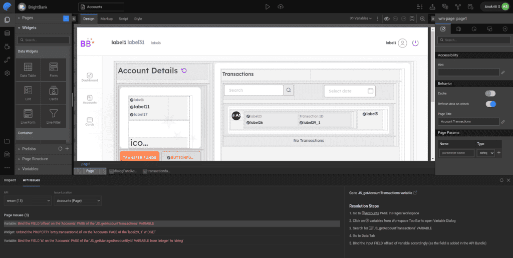Image resolution: width=513 pixels, height=258 pixels.
Task: Select the Form widget
Action: point(54,70)
